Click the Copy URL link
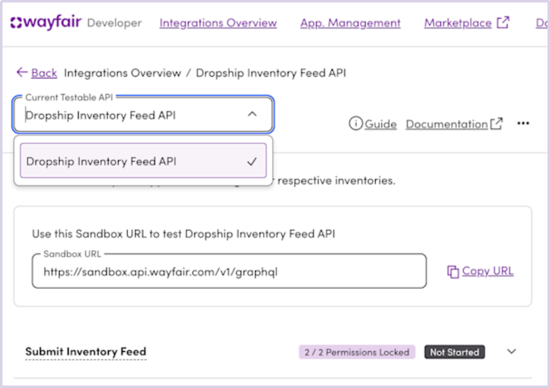Screen dimensions: 550x388 [488, 271]
